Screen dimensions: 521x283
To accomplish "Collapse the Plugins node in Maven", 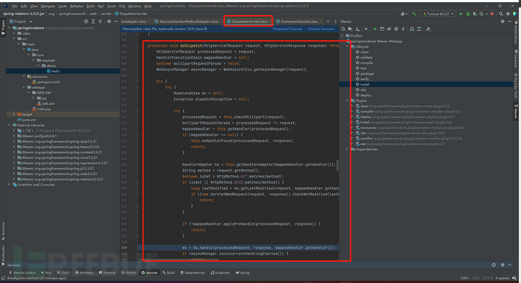I will tap(347, 100).
